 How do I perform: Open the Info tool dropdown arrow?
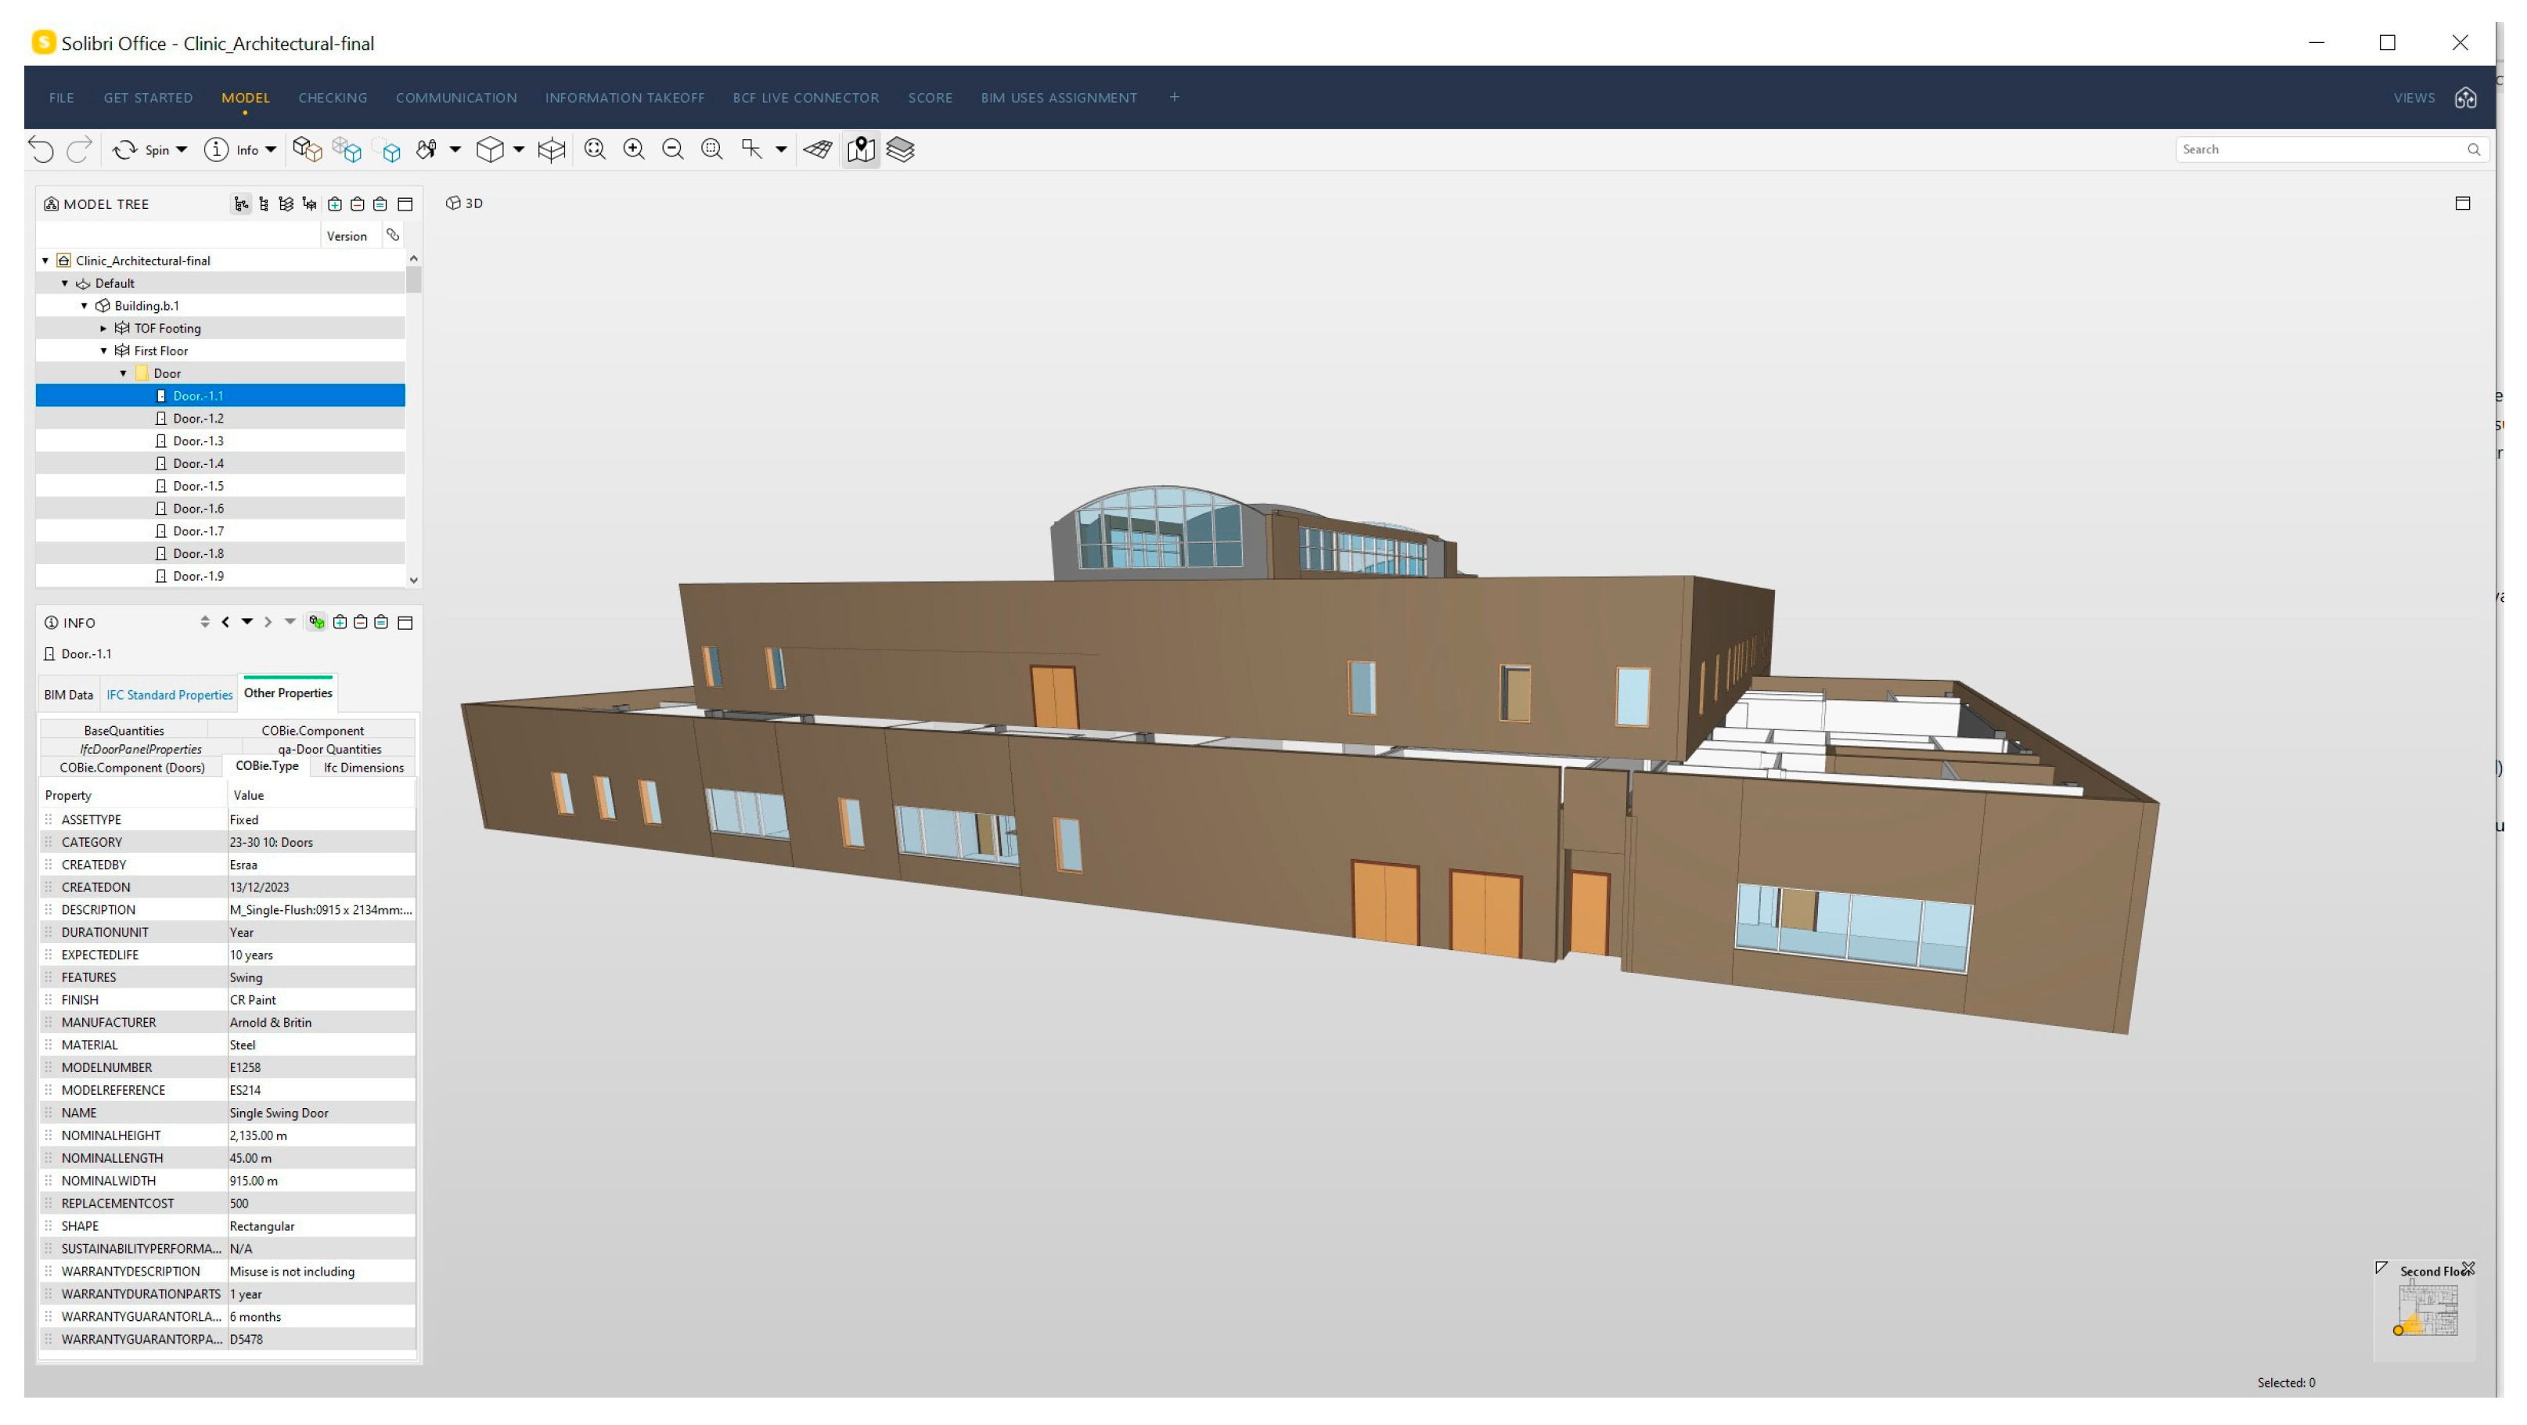pos(271,150)
